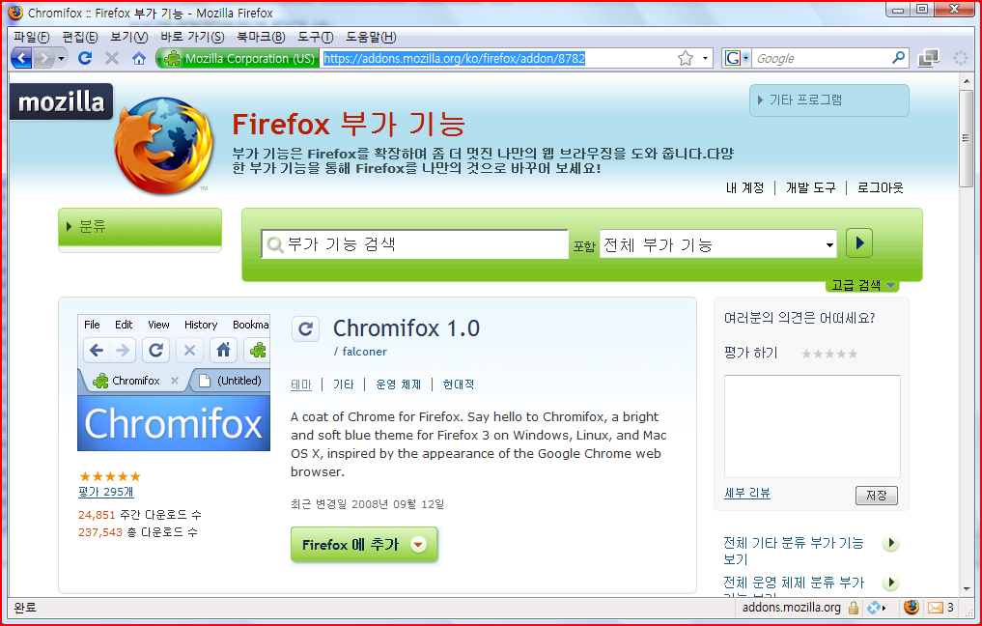982x626 pixels.
Task: Click the Chromifox 1.0 title
Action: coord(407,328)
